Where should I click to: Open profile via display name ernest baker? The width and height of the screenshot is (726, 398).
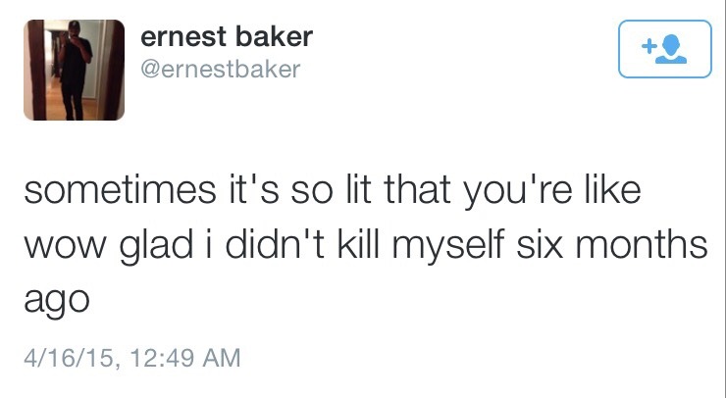coord(227,36)
